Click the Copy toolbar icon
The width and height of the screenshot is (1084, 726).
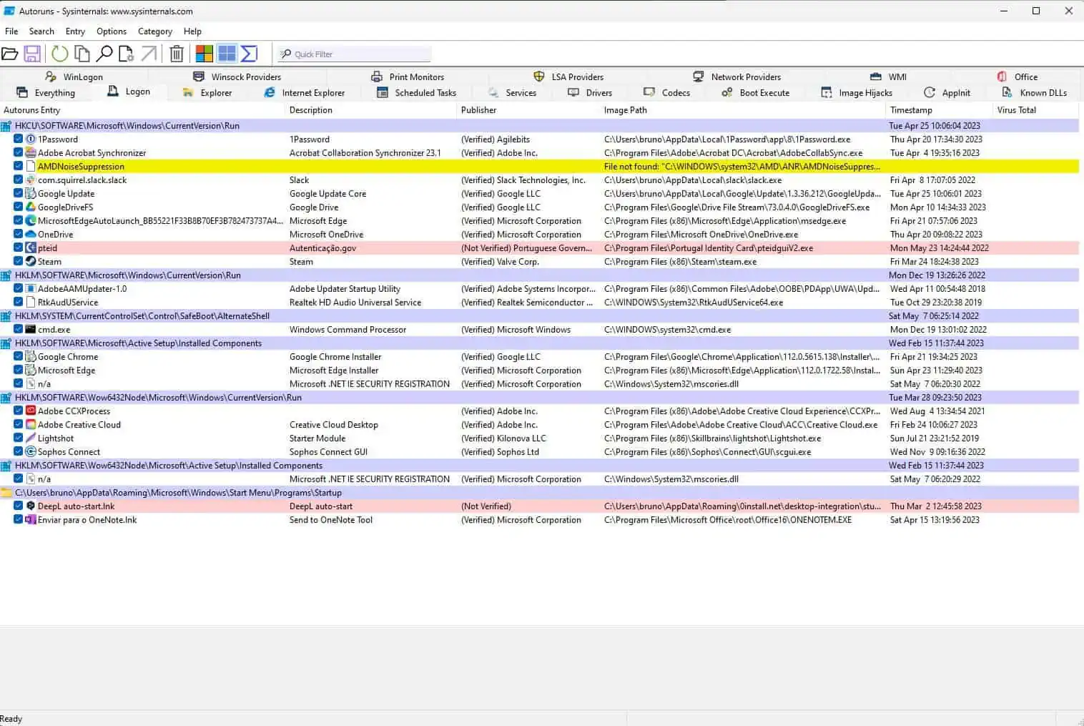(x=82, y=54)
